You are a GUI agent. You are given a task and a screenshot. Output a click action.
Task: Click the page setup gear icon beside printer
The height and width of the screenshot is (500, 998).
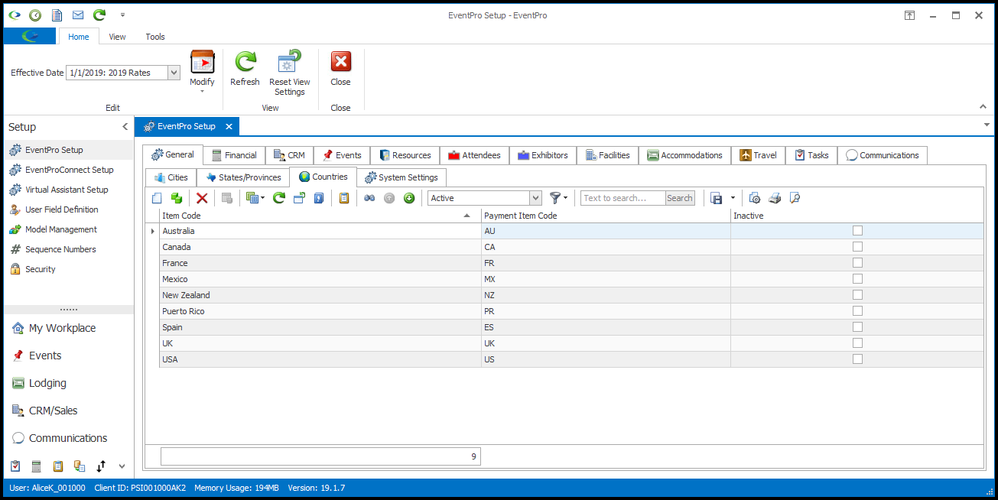click(755, 198)
